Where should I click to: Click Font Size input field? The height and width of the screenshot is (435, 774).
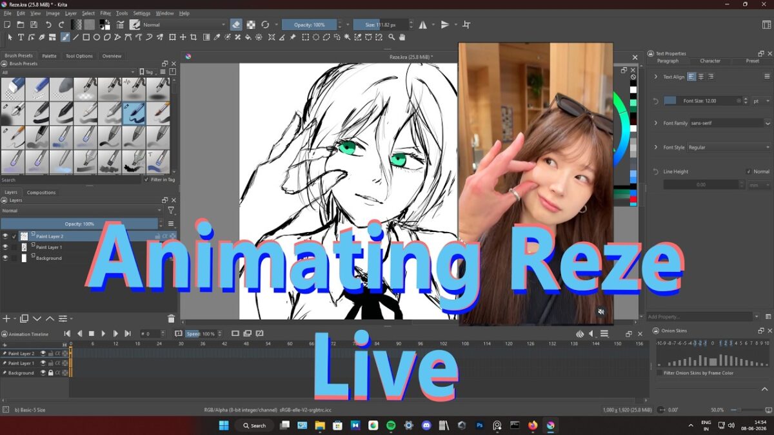point(703,101)
